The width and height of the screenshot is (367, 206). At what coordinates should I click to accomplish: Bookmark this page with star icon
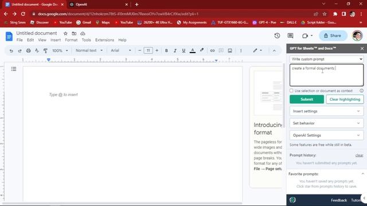click(325, 14)
